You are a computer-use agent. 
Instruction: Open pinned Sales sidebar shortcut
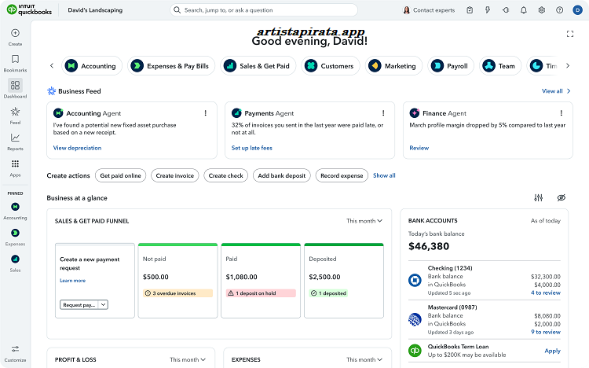pos(15,263)
